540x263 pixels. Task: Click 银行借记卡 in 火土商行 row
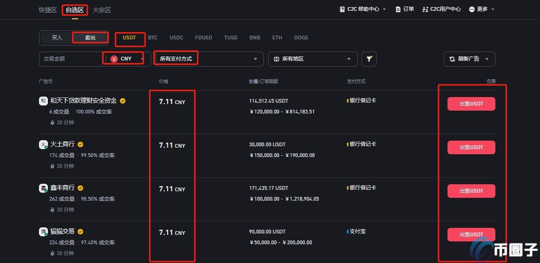363,144
